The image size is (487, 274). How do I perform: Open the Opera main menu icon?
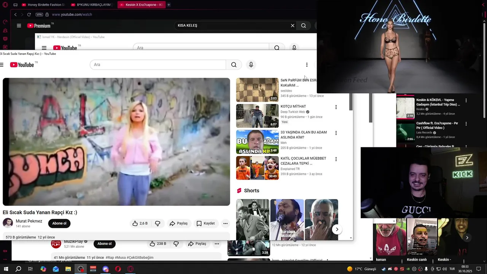pos(5,5)
